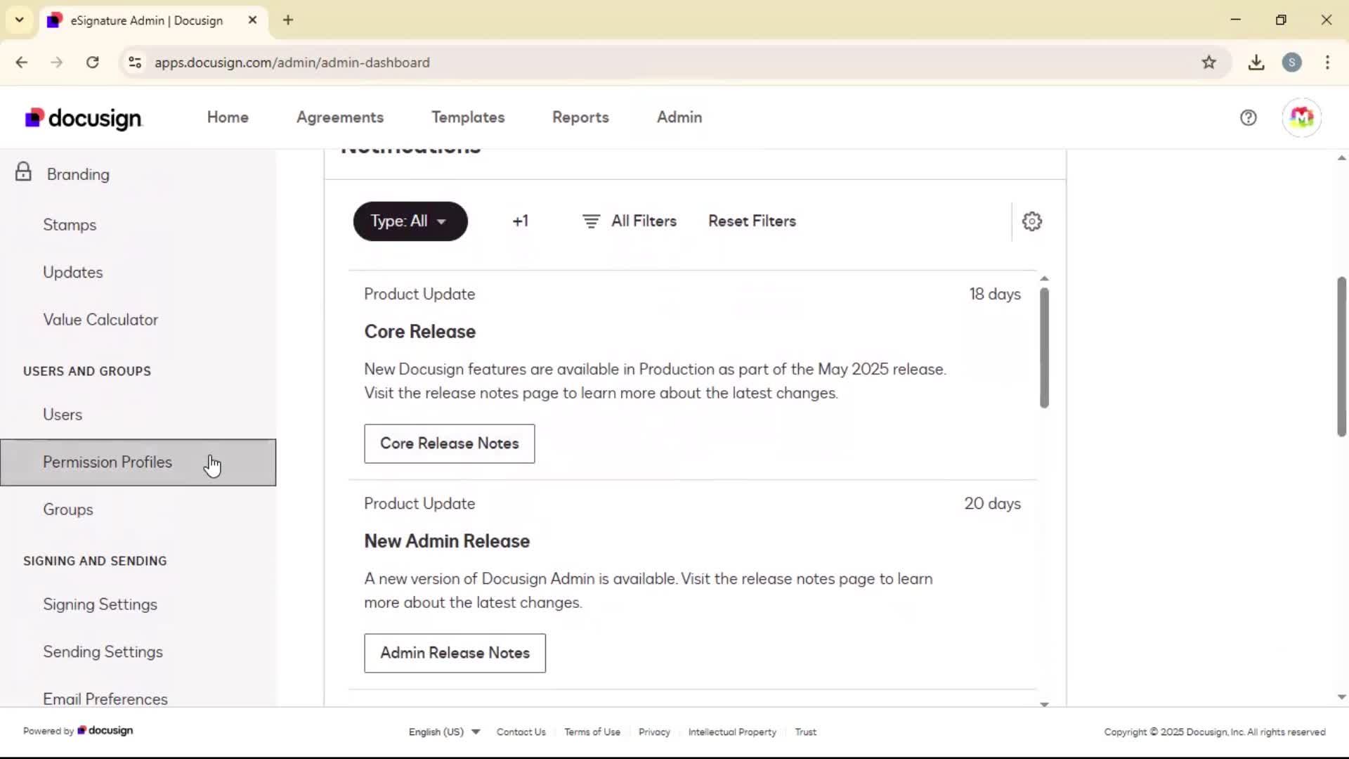This screenshot has height=759, width=1349.
Task: Click the '20 days' timestamp
Action: tap(992, 504)
